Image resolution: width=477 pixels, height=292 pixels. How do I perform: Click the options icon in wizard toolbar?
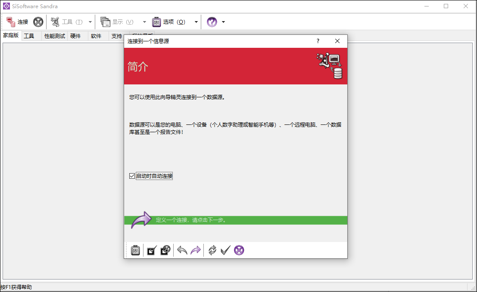pyautogui.click(x=135, y=250)
